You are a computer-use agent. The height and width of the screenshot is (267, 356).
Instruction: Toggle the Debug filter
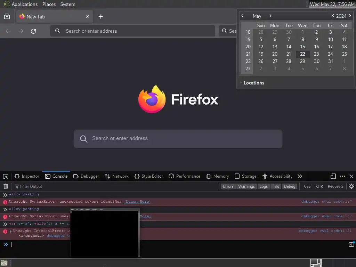[290, 186]
